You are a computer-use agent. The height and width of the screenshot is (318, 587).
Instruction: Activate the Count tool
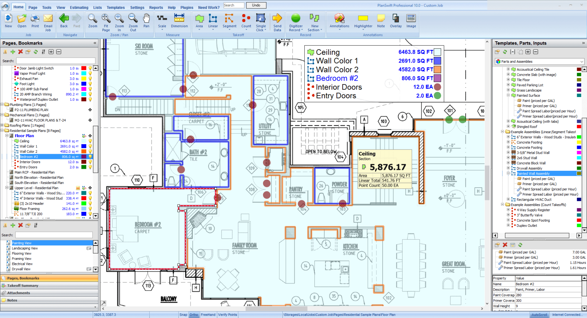point(246,21)
